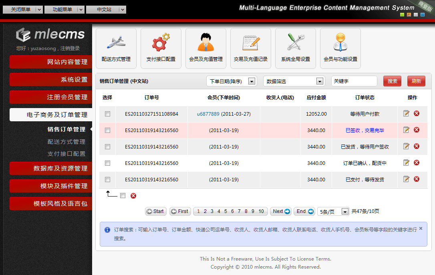Open the 中文站 site selector dropdown
The image size is (435, 275).
[x=106, y=10]
